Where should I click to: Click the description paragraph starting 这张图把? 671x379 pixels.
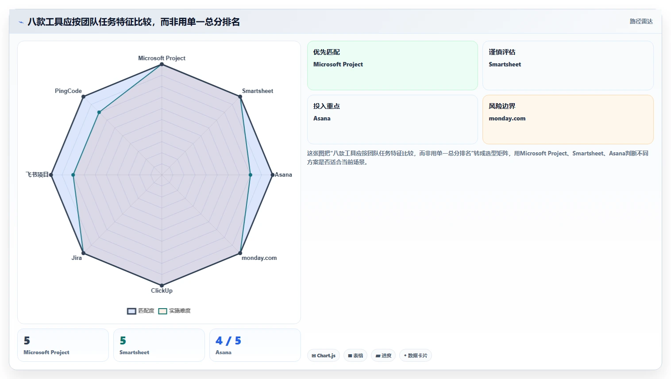(x=478, y=158)
